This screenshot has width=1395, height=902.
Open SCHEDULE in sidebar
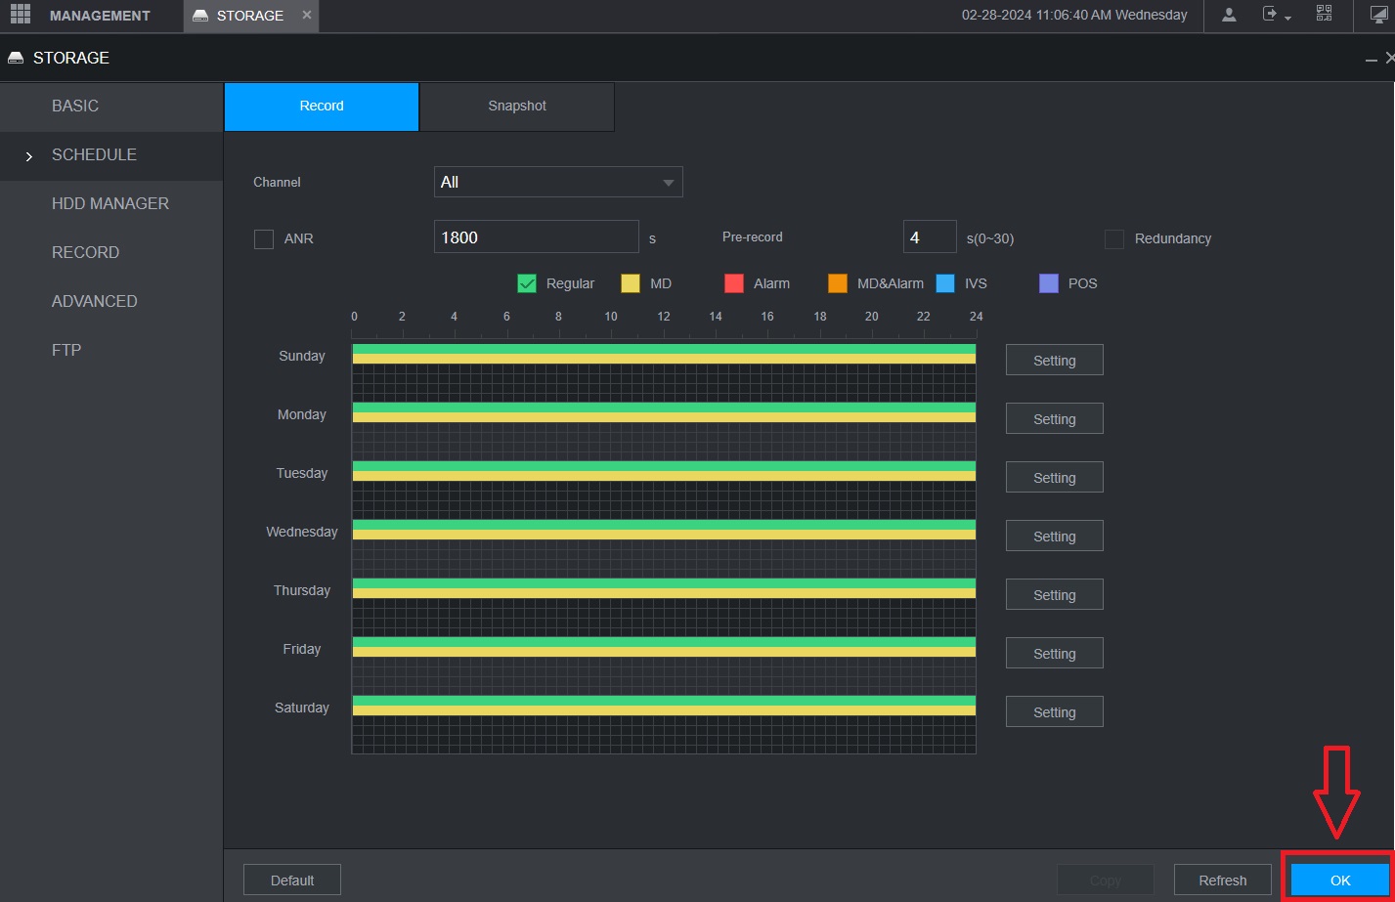click(111, 155)
